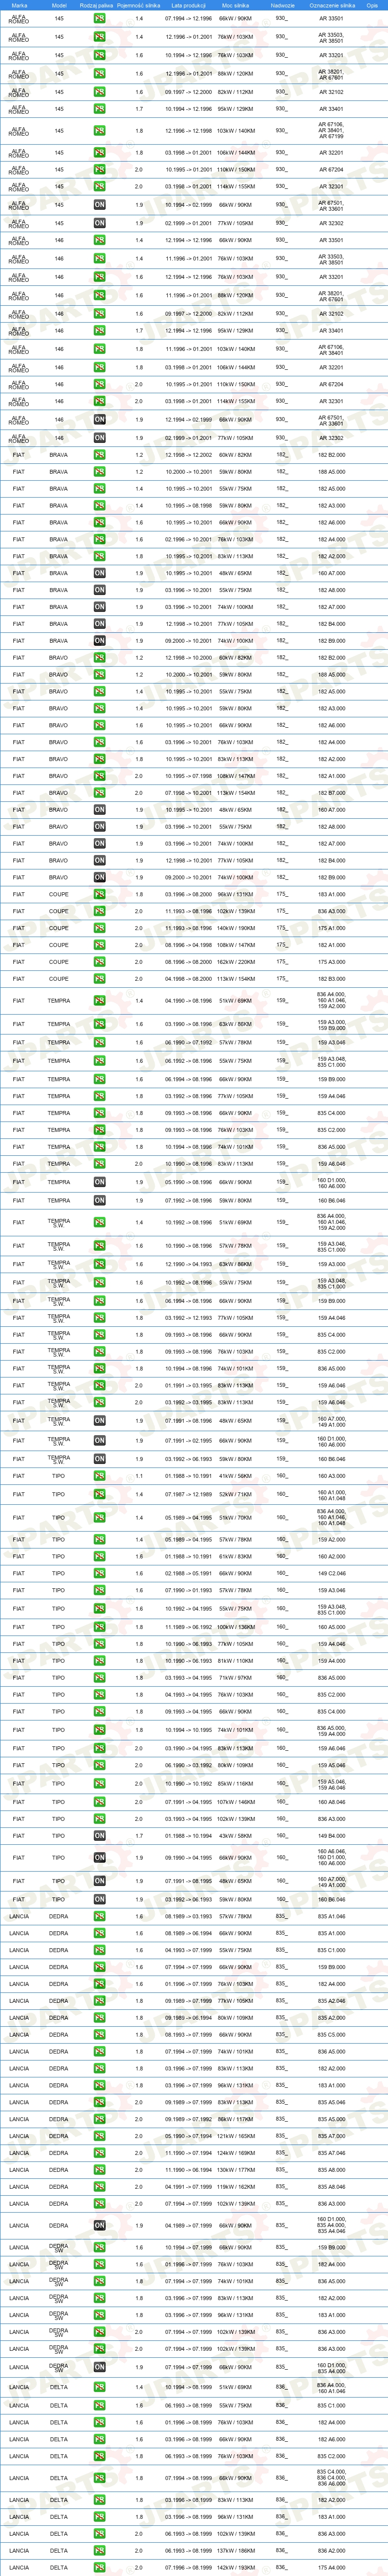Click power cell 137kW / 186KM

click(236, 2550)
